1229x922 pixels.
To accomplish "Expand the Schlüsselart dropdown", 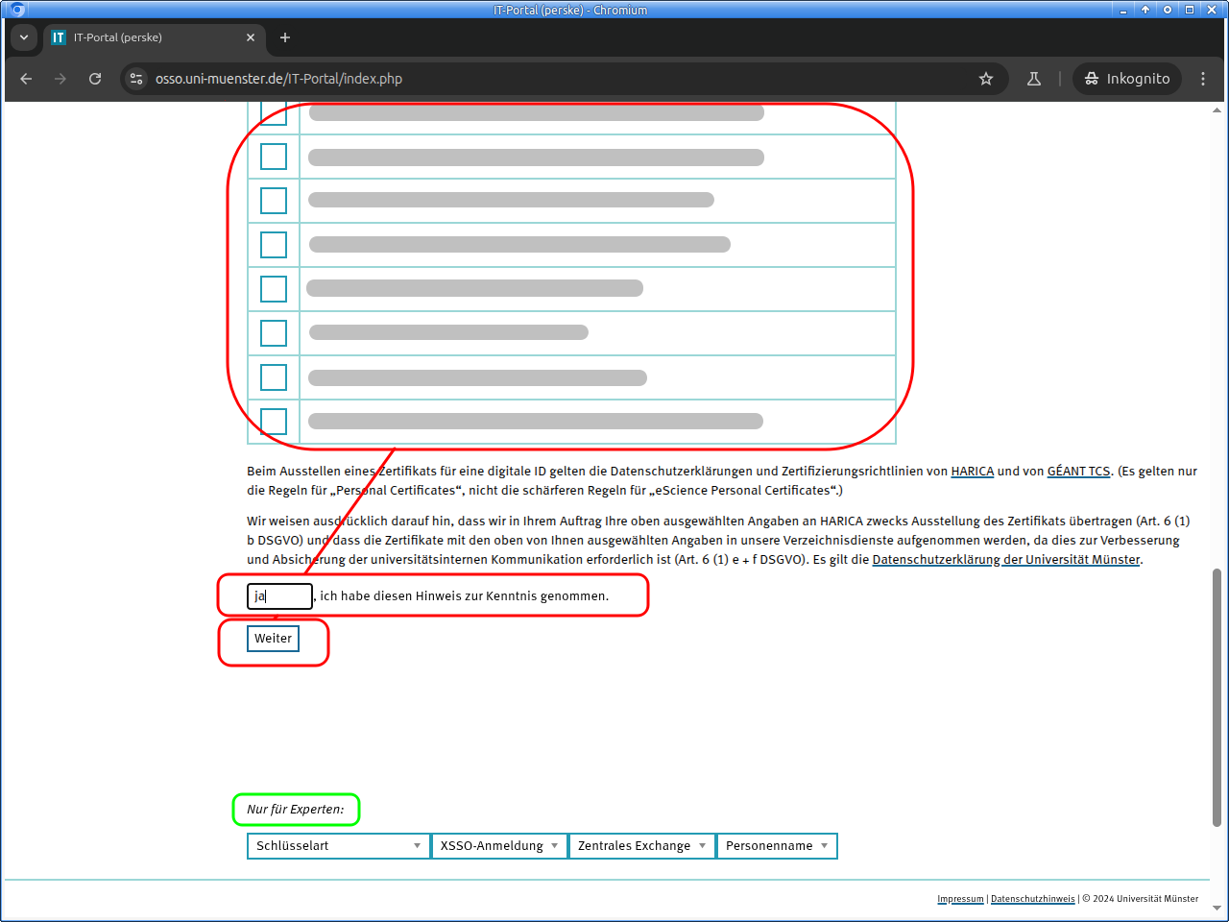I will pos(338,846).
